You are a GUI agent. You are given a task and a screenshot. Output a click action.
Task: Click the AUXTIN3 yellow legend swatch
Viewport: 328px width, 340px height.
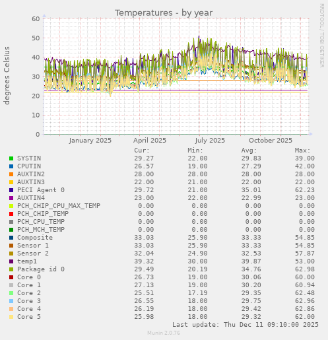point(11,182)
